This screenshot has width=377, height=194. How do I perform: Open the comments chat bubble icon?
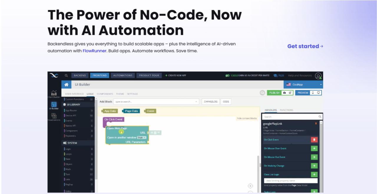(x=262, y=93)
